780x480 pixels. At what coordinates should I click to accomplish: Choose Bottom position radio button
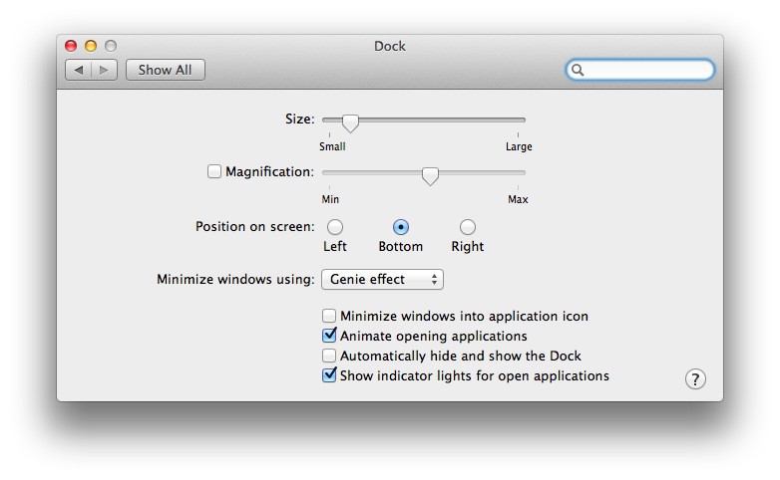[401, 227]
